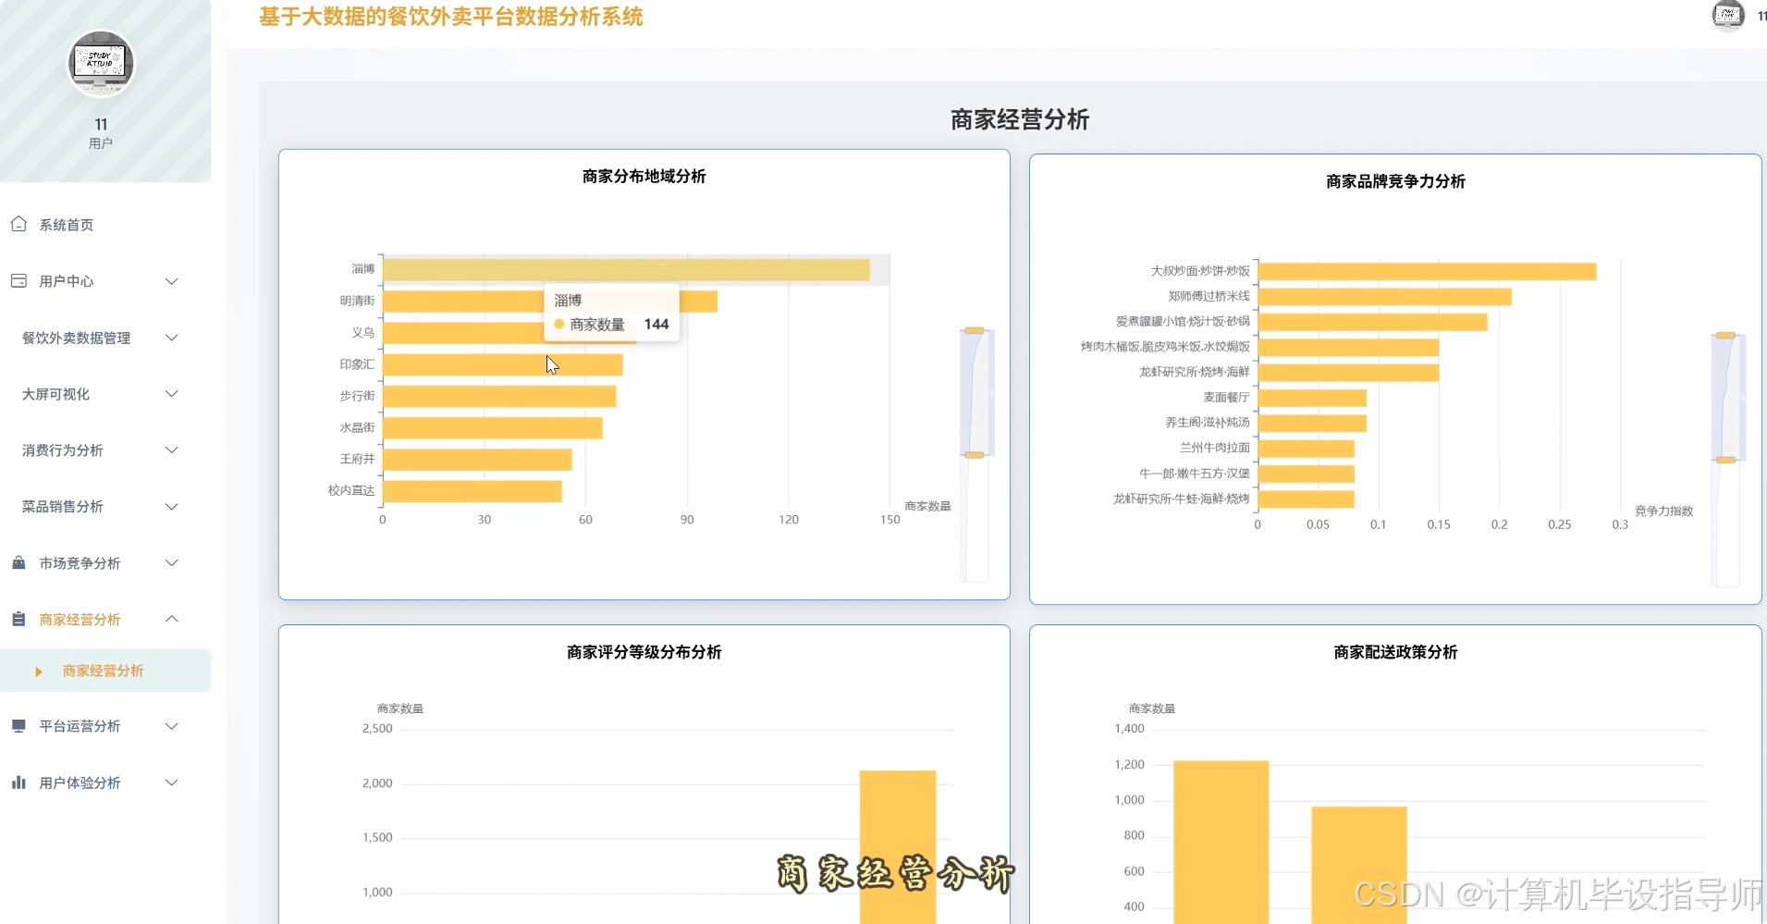Screen dimensions: 1767x924
Task: Click the 水晶街 bar in region chart
Action: tap(493, 427)
